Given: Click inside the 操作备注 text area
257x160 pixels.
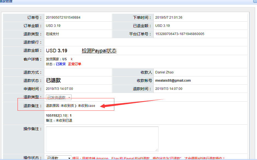Looking at the screenshot, I should [102, 139].
